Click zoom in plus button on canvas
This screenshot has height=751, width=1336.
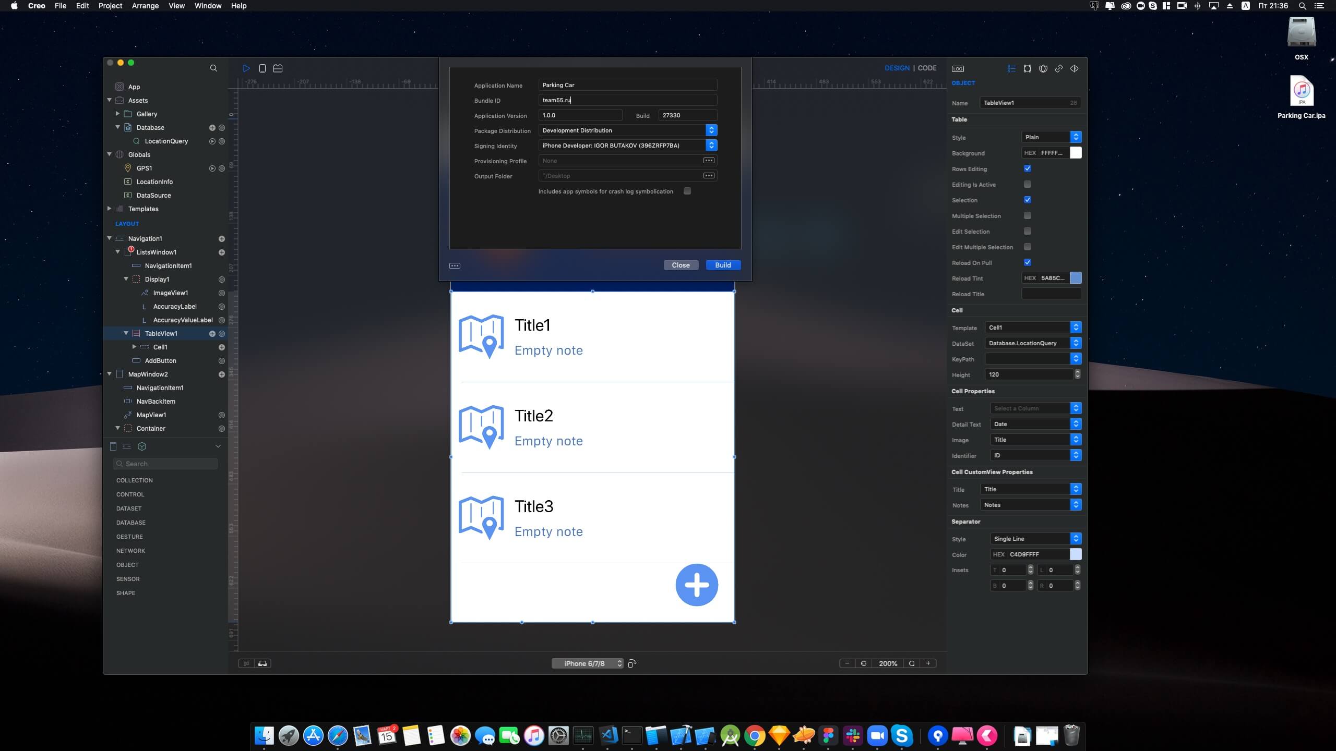[x=928, y=663]
